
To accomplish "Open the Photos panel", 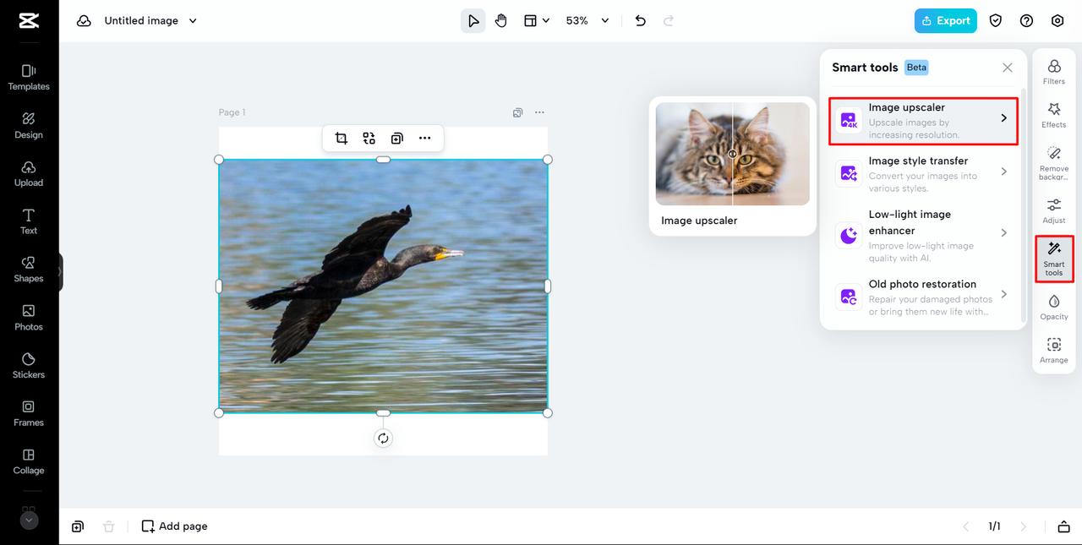I will 29,318.
